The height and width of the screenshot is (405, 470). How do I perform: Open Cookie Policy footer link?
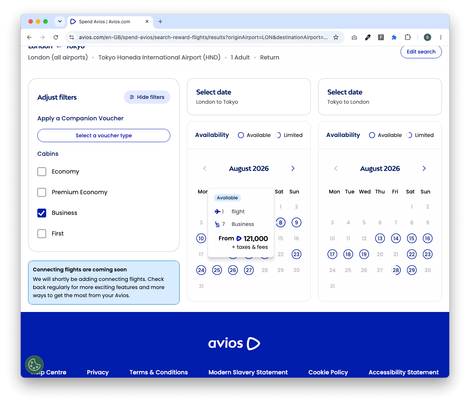tap(328, 372)
